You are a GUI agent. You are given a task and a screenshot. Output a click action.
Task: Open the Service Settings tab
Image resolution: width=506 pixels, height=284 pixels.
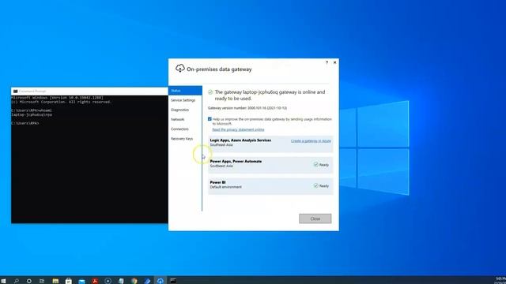pos(183,100)
